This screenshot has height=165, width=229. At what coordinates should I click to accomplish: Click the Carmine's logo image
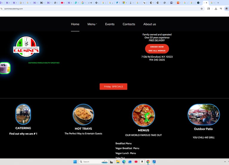[26, 47]
